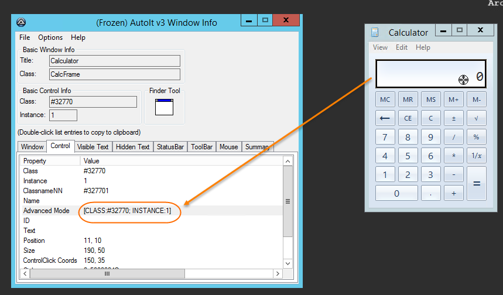The height and width of the screenshot is (295, 503).
Task: Open the Hidden Text tab
Action: click(133, 147)
